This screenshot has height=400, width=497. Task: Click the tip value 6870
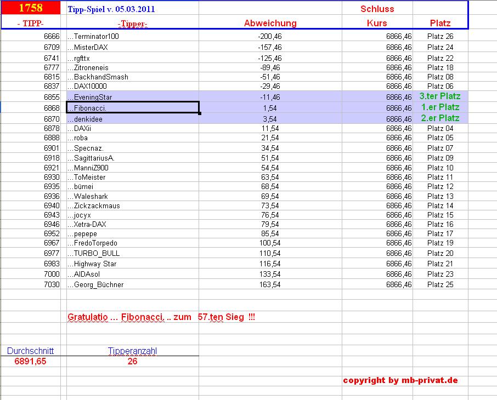click(52, 119)
